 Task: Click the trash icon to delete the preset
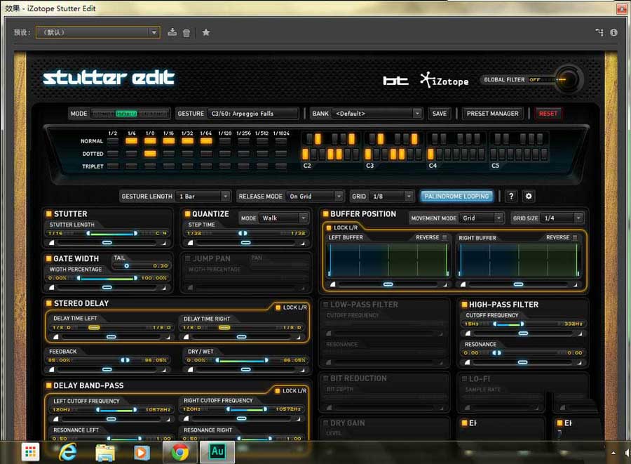[186, 32]
